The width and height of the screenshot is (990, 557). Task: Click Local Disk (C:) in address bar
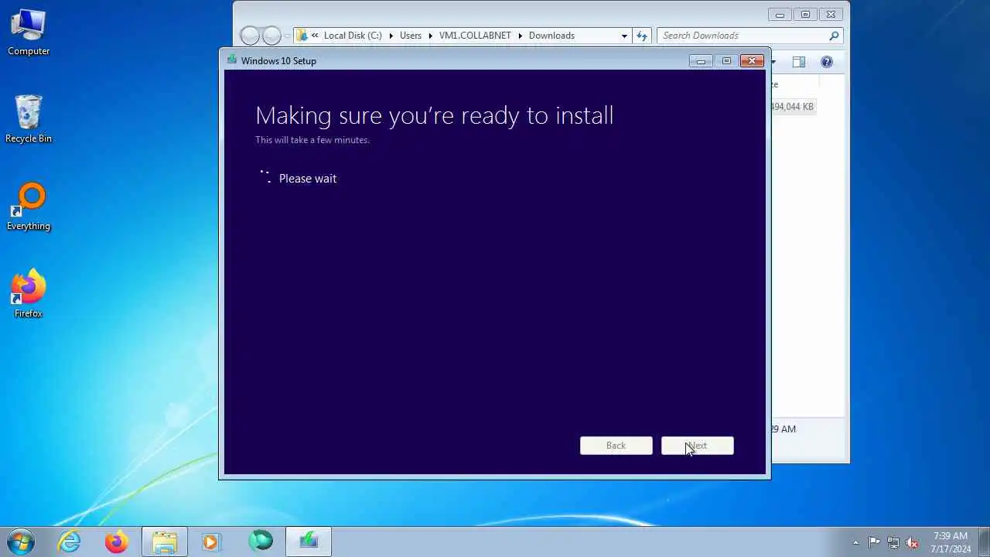[x=353, y=36]
